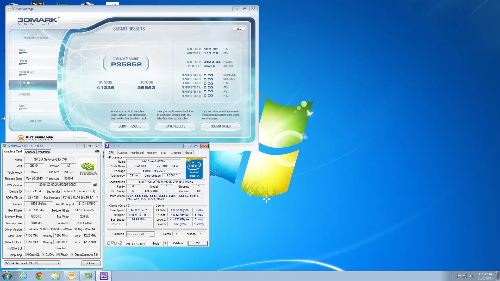Click the 3DMark score P35952

pyautogui.click(x=127, y=64)
